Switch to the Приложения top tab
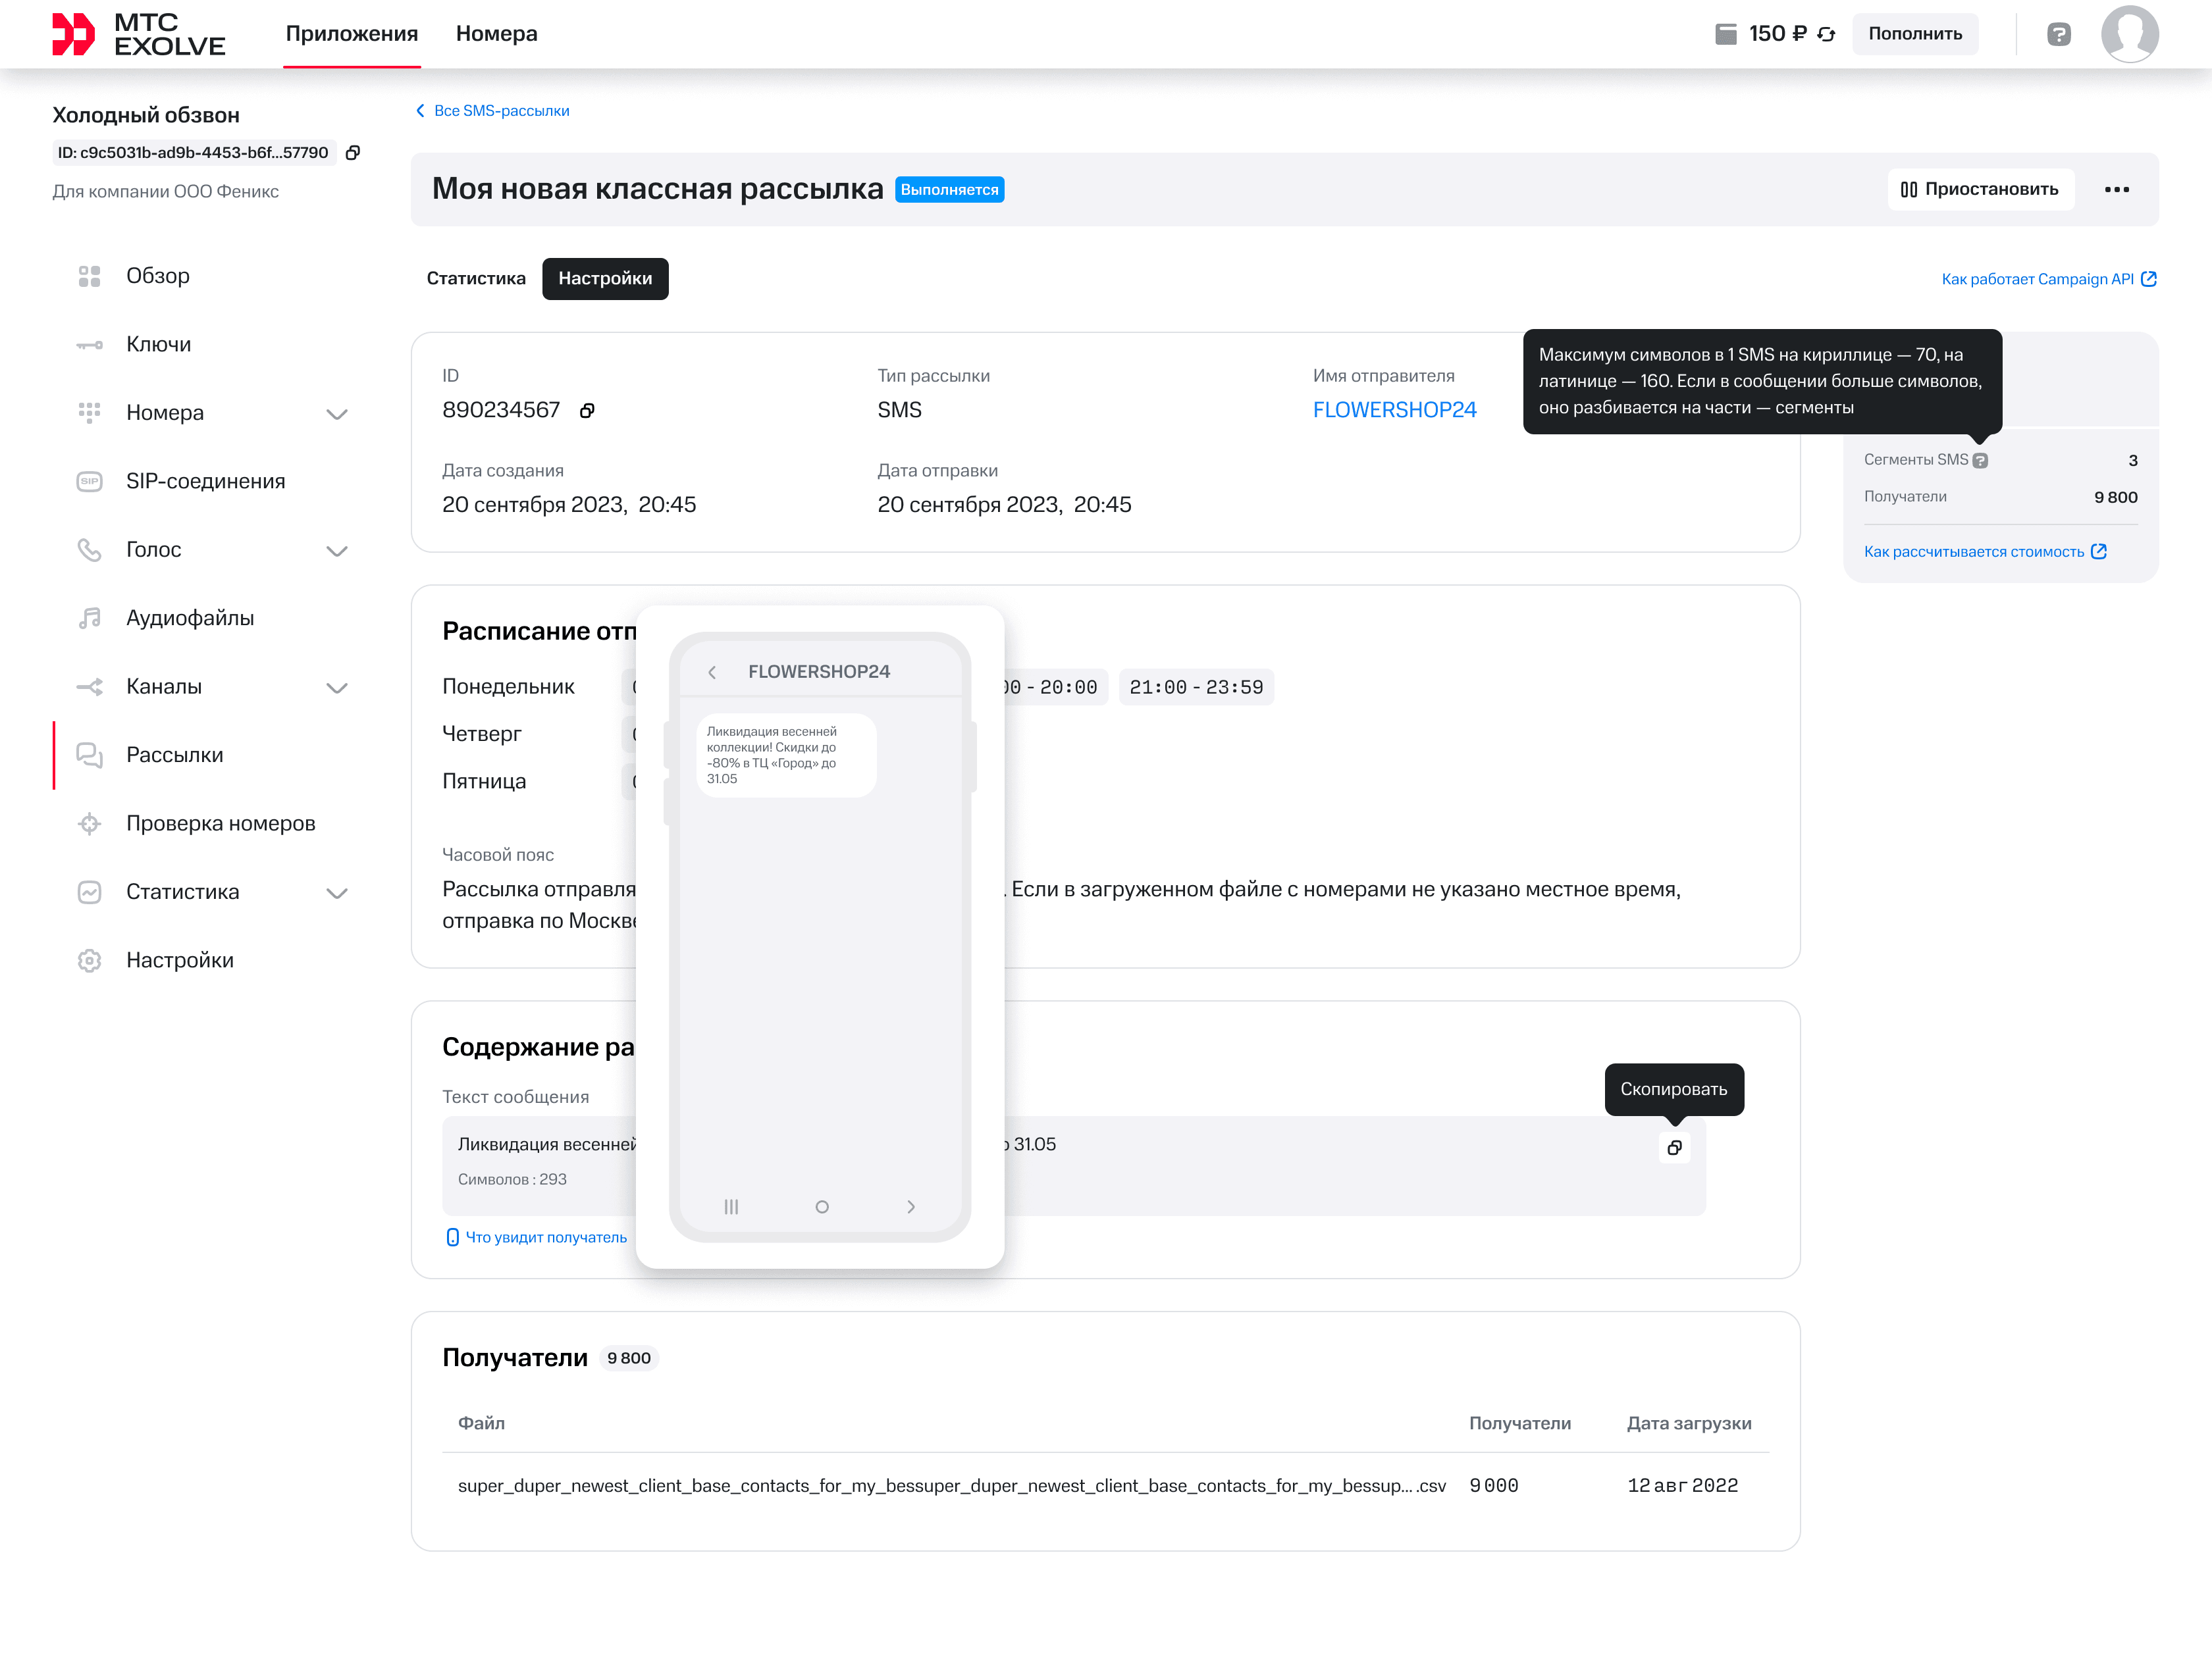Viewport: 2212px width, 1657px height. [352, 34]
